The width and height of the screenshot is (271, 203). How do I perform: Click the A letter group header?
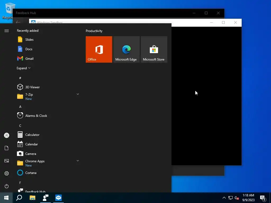click(20, 107)
